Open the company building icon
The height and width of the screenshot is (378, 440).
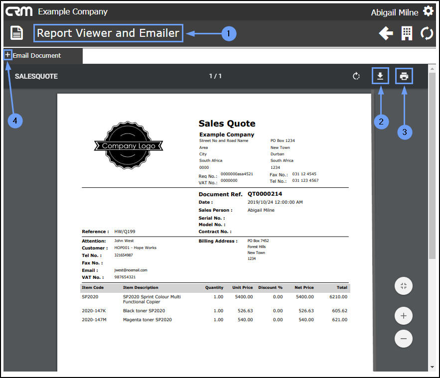[407, 33]
